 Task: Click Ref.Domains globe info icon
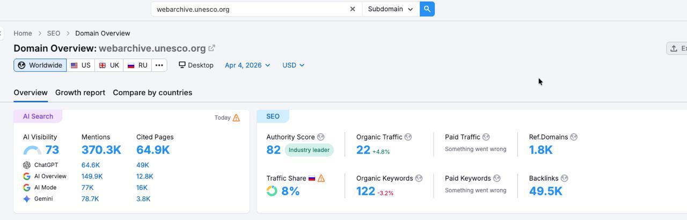point(574,137)
